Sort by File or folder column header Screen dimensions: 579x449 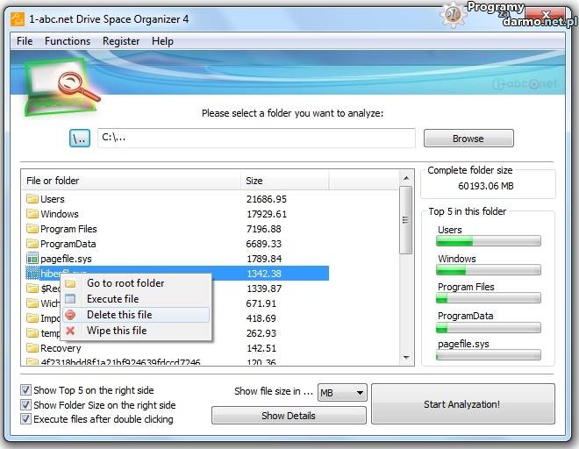132,181
